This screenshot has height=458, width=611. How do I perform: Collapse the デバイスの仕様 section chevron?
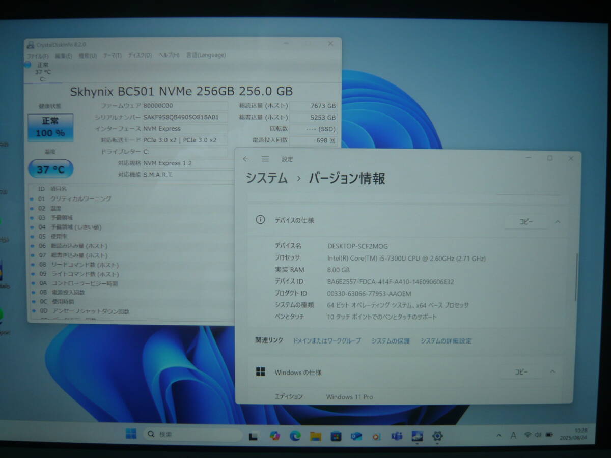558,221
